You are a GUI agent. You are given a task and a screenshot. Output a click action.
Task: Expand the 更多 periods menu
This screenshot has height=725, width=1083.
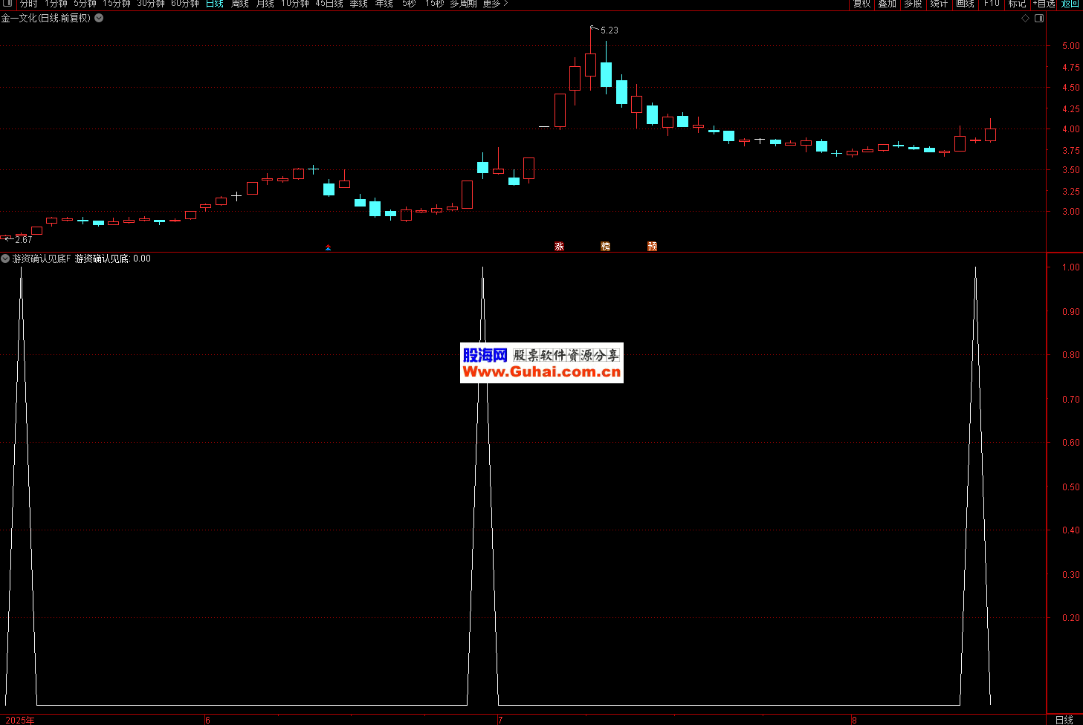[495, 4]
